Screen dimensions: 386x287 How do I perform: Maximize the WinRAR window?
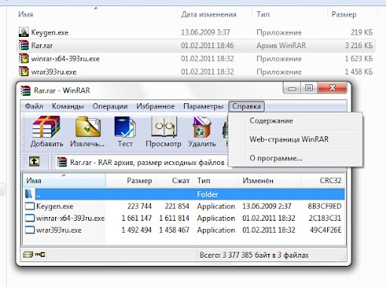click(309, 88)
